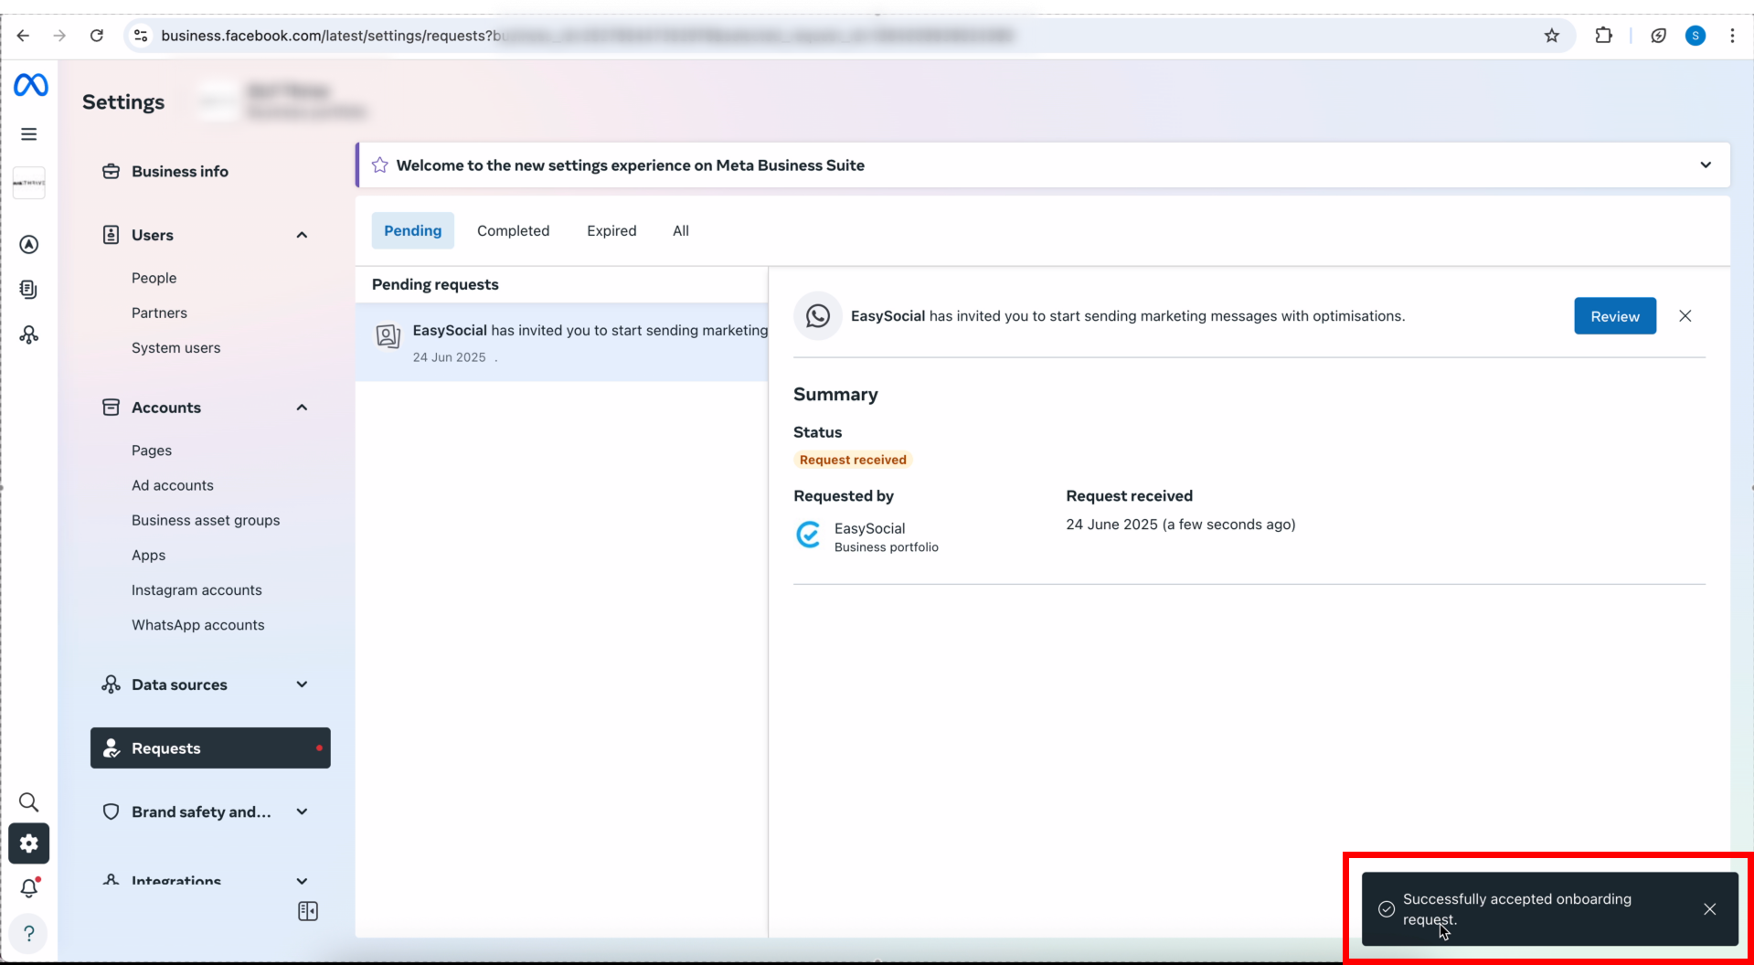The image size is (1754, 965).
Task: Open the hamburger menu in left rail
Action: (x=29, y=134)
